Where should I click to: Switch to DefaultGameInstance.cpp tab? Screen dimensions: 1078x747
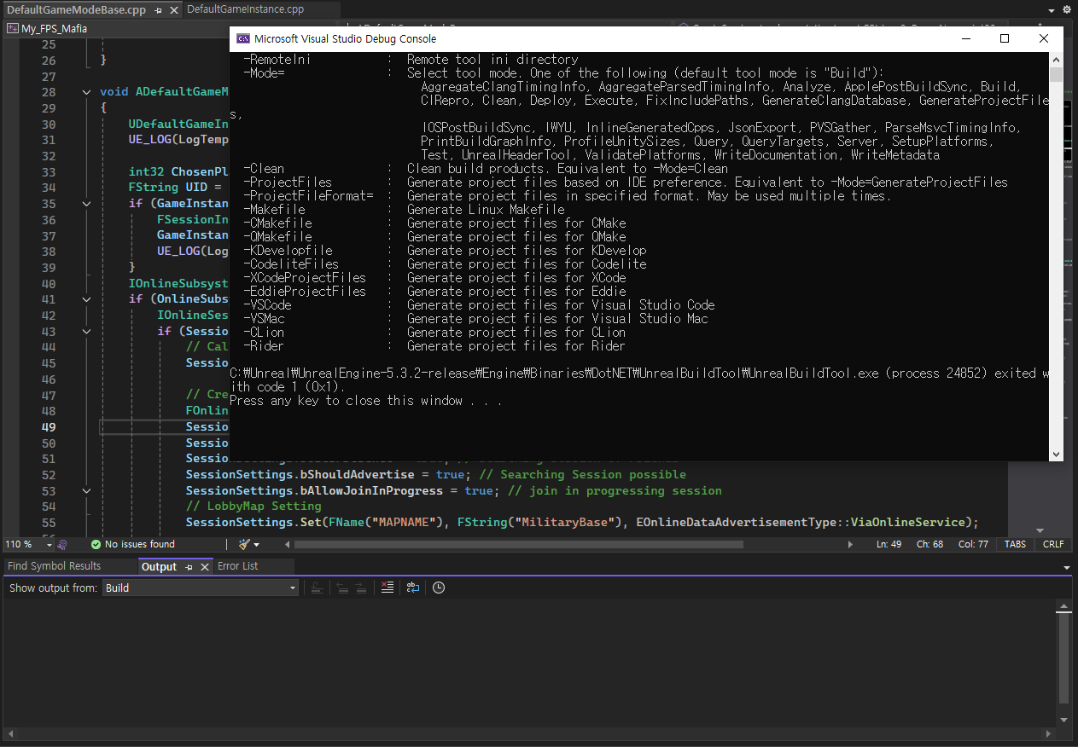(x=245, y=9)
